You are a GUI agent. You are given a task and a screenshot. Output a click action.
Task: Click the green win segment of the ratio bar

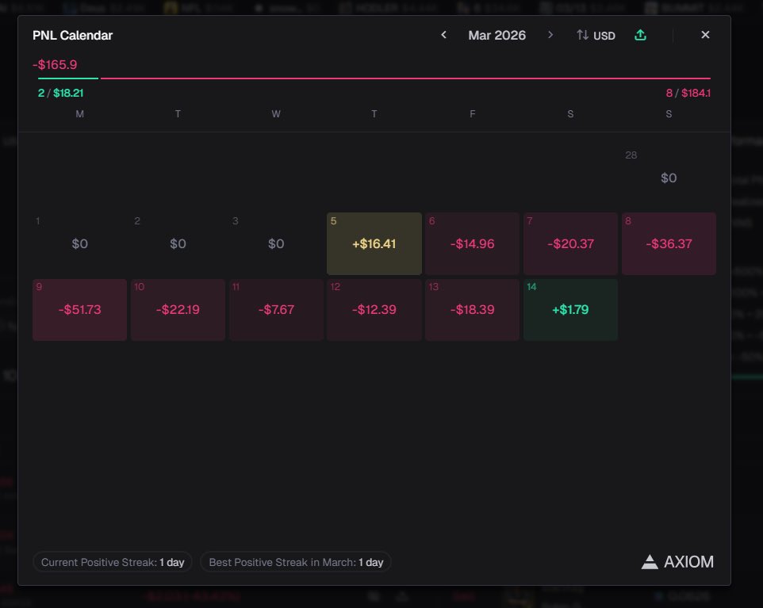[x=68, y=78]
